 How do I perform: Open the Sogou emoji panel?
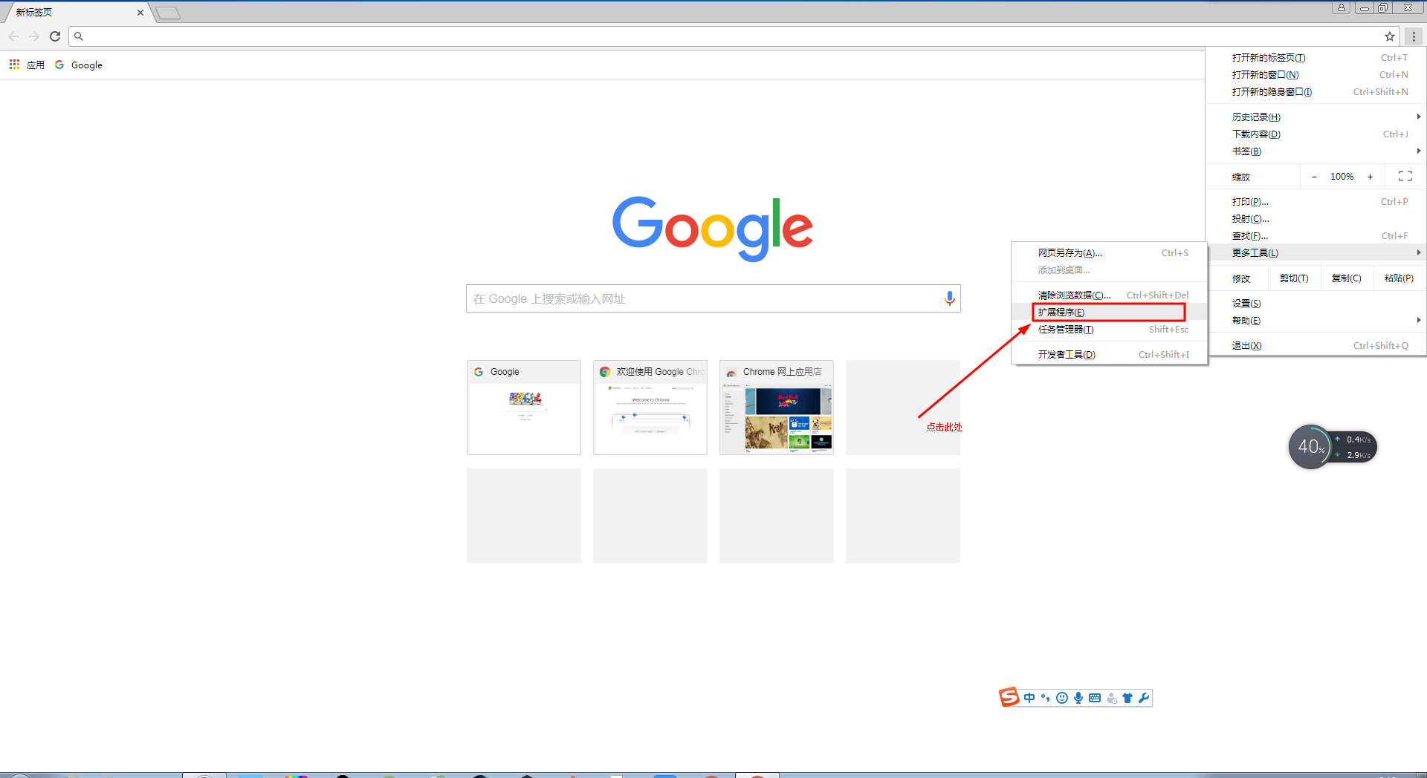1062,698
